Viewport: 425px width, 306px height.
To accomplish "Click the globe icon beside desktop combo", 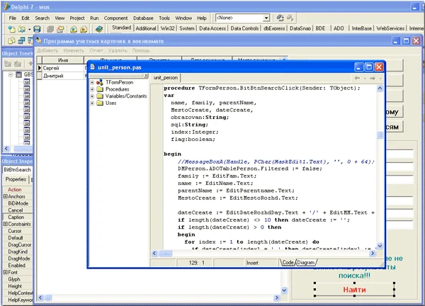I will click(x=280, y=16).
